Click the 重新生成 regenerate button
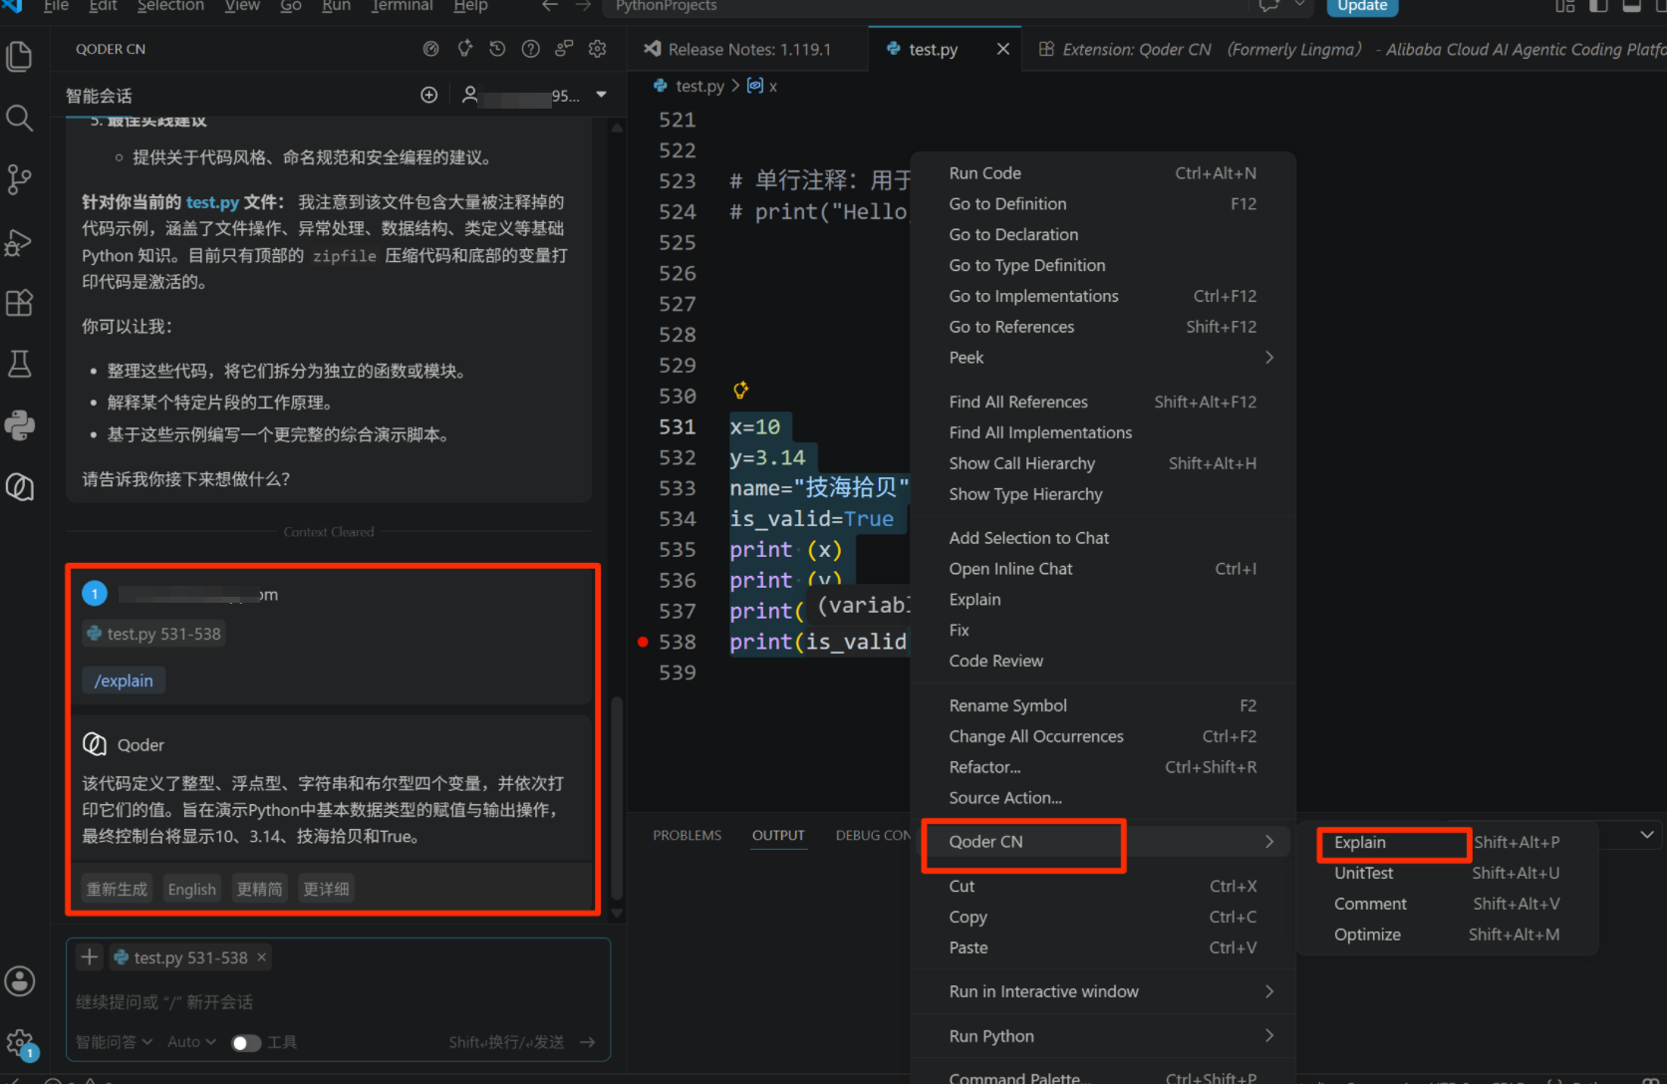Viewport: 1667px width, 1084px height. point(117,889)
